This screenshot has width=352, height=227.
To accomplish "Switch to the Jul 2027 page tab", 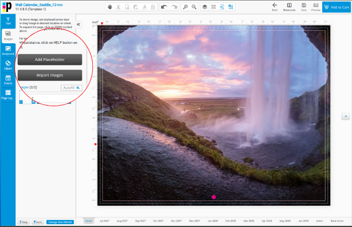I will click(104, 221).
